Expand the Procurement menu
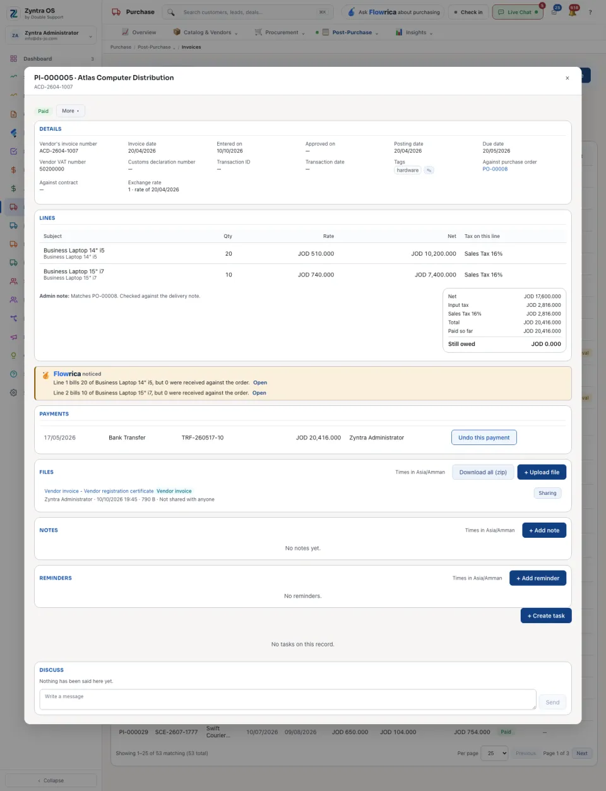The image size is (606, 791). (280, 32)
